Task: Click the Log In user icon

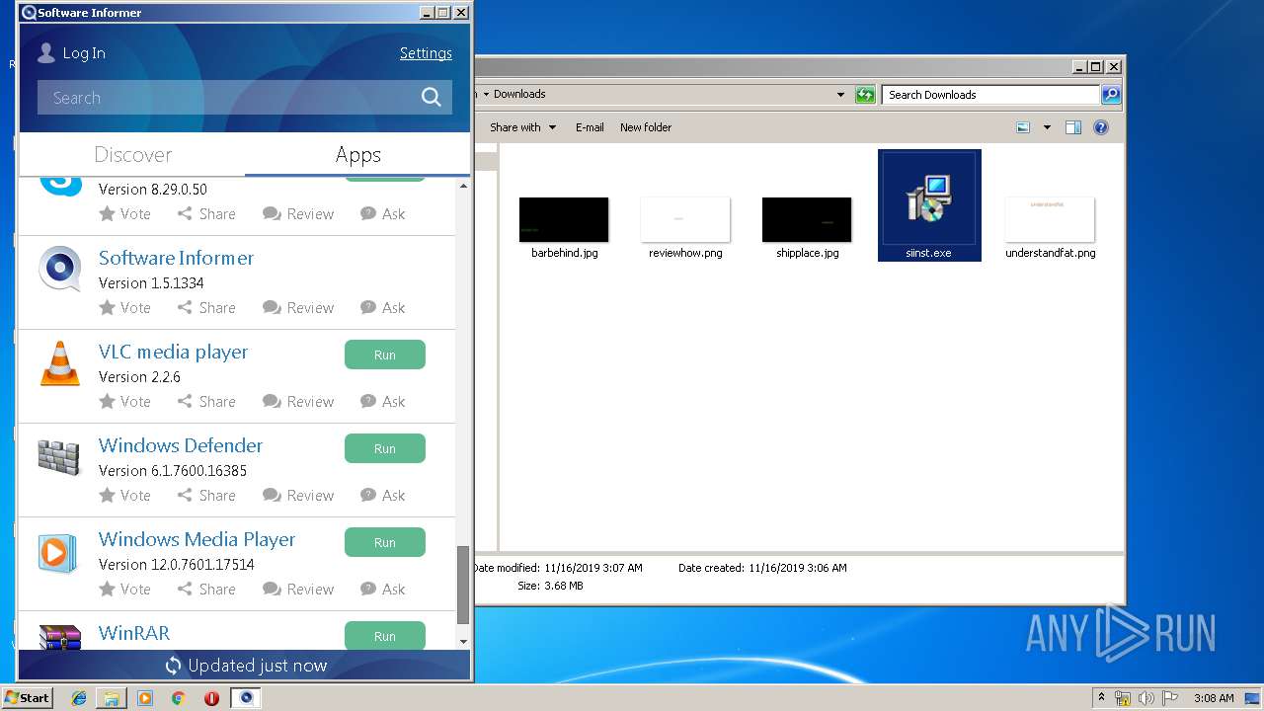Action: (45, 53)
